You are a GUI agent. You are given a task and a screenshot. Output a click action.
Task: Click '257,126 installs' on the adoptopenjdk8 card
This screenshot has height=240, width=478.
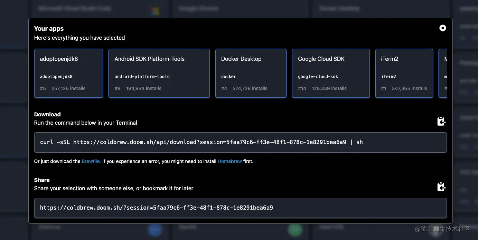(x=68, y=88)
